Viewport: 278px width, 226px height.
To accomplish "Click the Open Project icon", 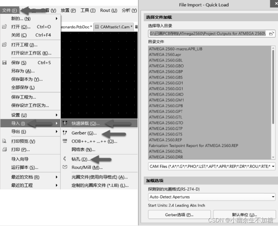I will pos(4,45).
